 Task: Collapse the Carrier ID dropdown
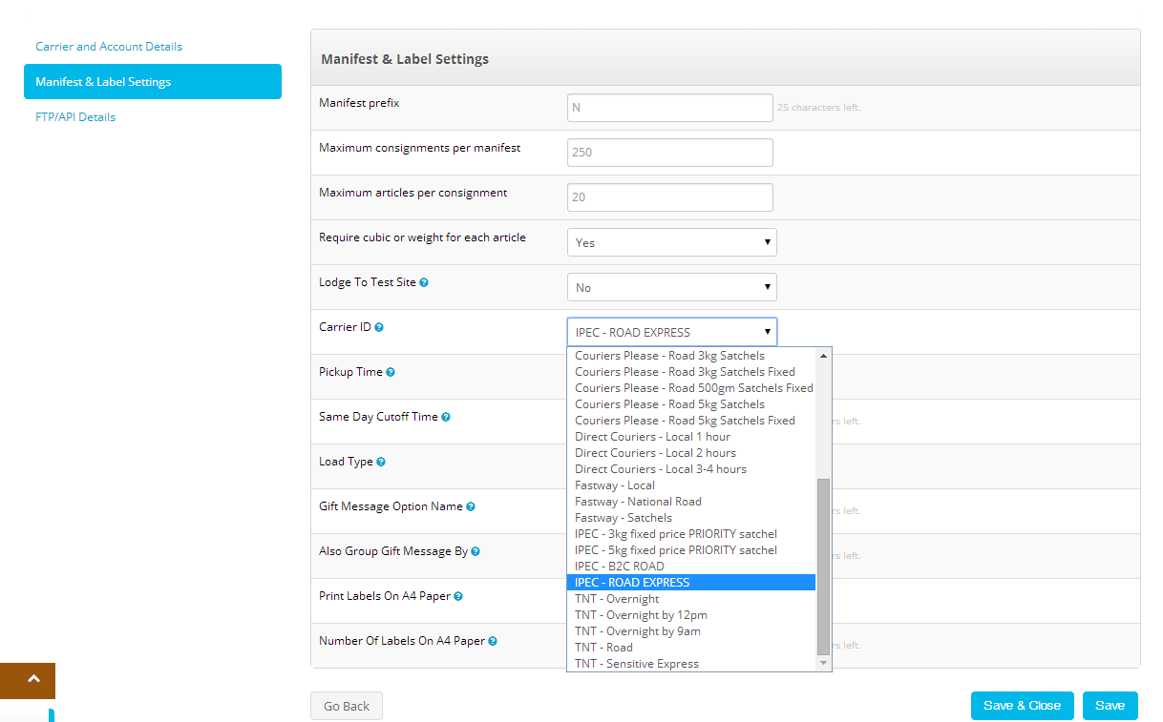pos(672,332)
